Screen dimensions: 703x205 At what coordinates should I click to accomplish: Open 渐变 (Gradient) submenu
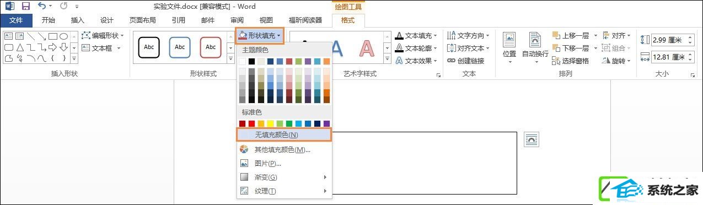[284, 177]
